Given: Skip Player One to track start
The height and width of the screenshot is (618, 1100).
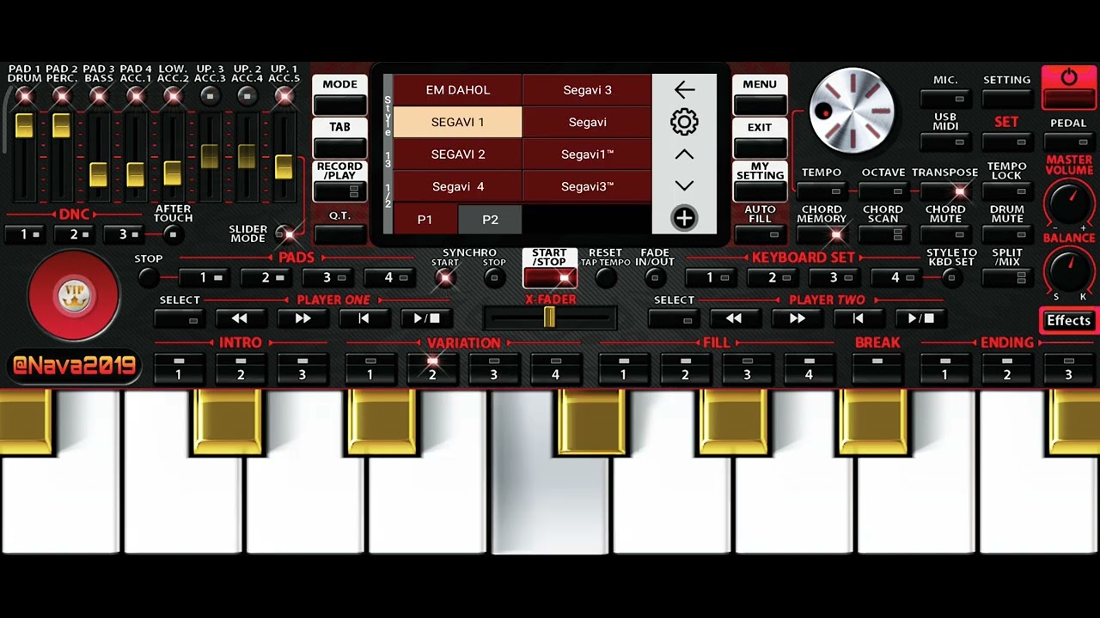Looking at the screenshot, I should (364, 318).
